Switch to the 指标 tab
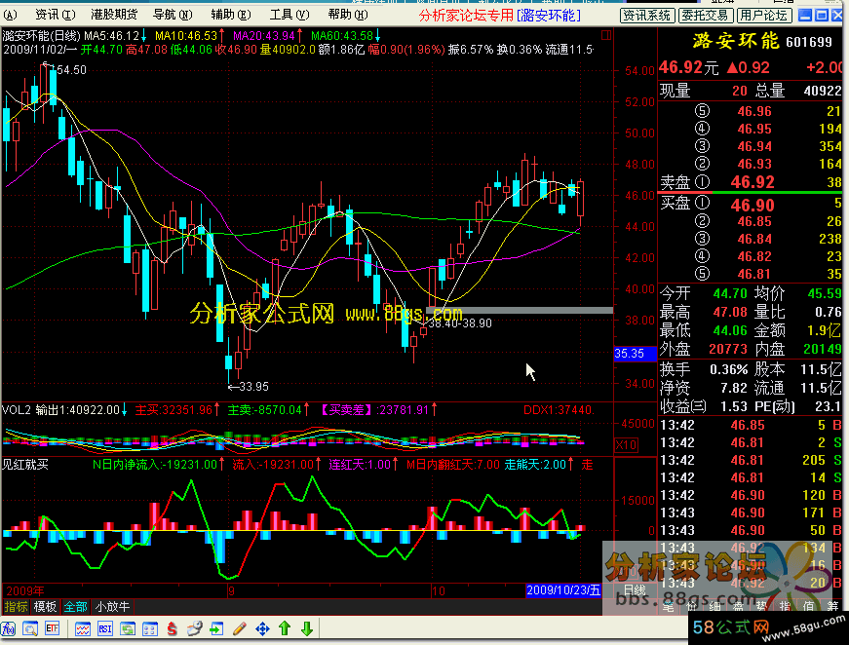Viewport: 849px width, 645px height. [x=16, y=607]
